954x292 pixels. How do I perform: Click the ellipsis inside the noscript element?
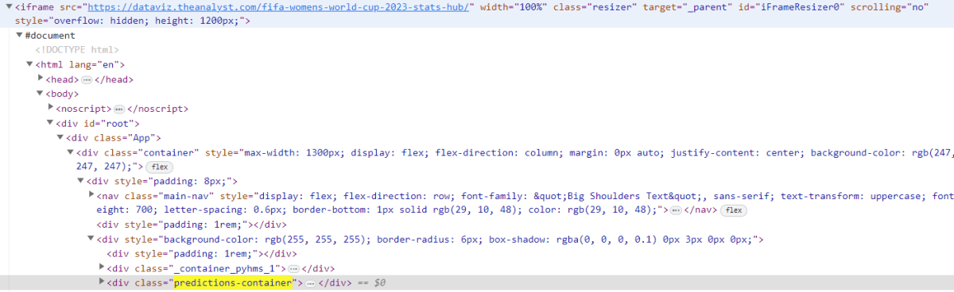tap(119, 109)
